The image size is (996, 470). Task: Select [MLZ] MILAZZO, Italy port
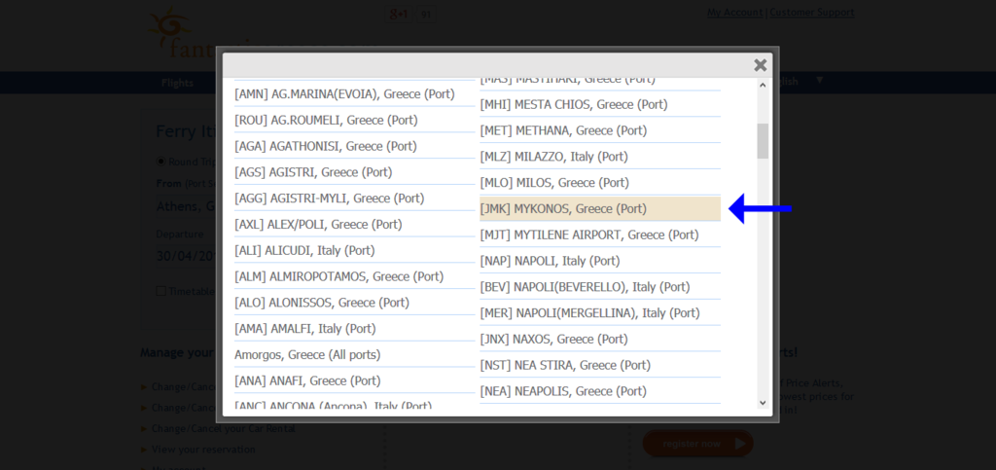tap(600, 157)
